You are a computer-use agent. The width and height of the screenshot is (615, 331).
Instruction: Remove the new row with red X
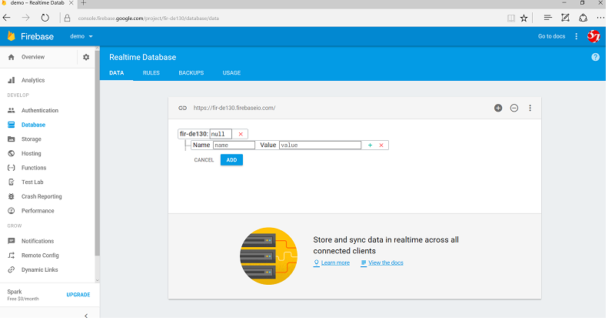tap(381, 145)
